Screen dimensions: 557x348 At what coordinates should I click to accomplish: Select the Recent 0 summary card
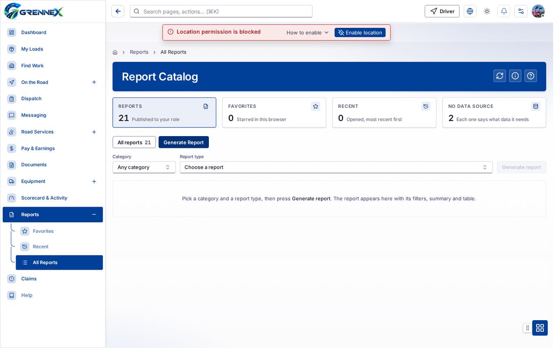384,113
